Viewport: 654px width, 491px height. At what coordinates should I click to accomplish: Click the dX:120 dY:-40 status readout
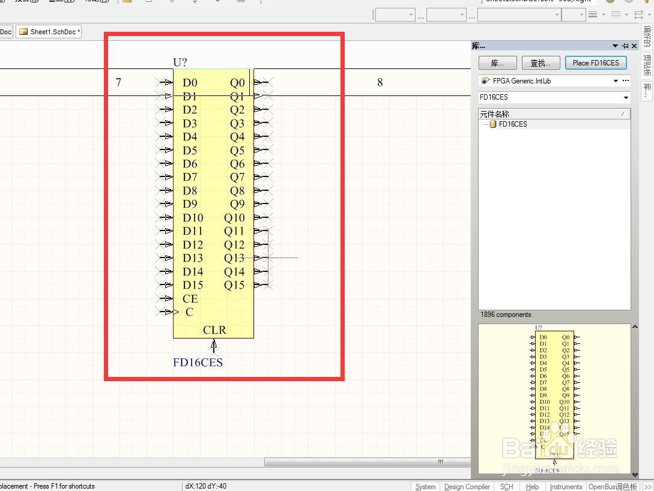click(205, 486)
